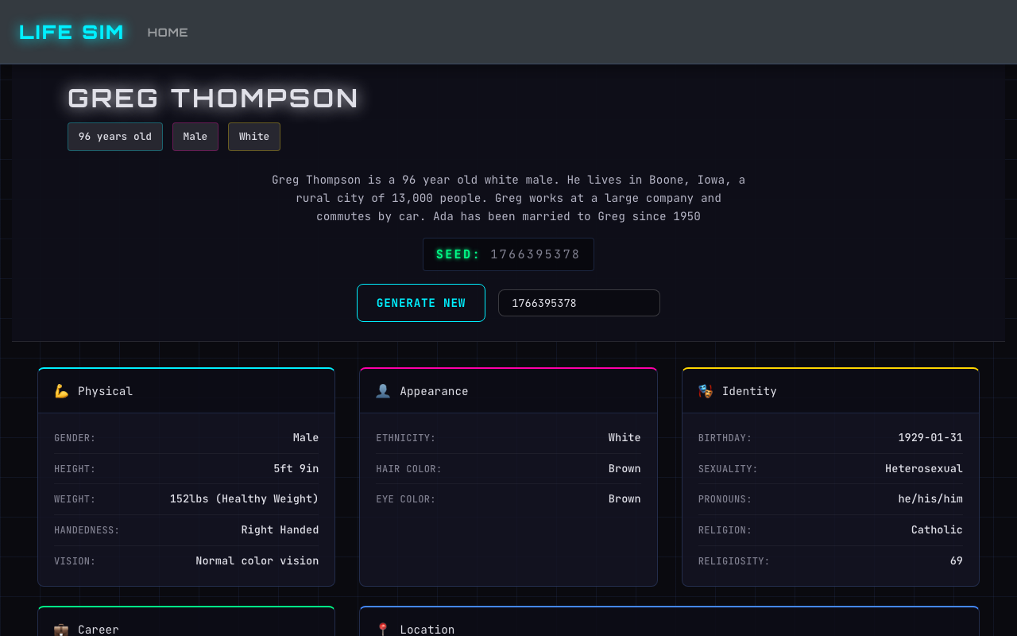1017x636 pixels.
Task: Click the biography summary paragraph
Action: click(x=508, y=198)
